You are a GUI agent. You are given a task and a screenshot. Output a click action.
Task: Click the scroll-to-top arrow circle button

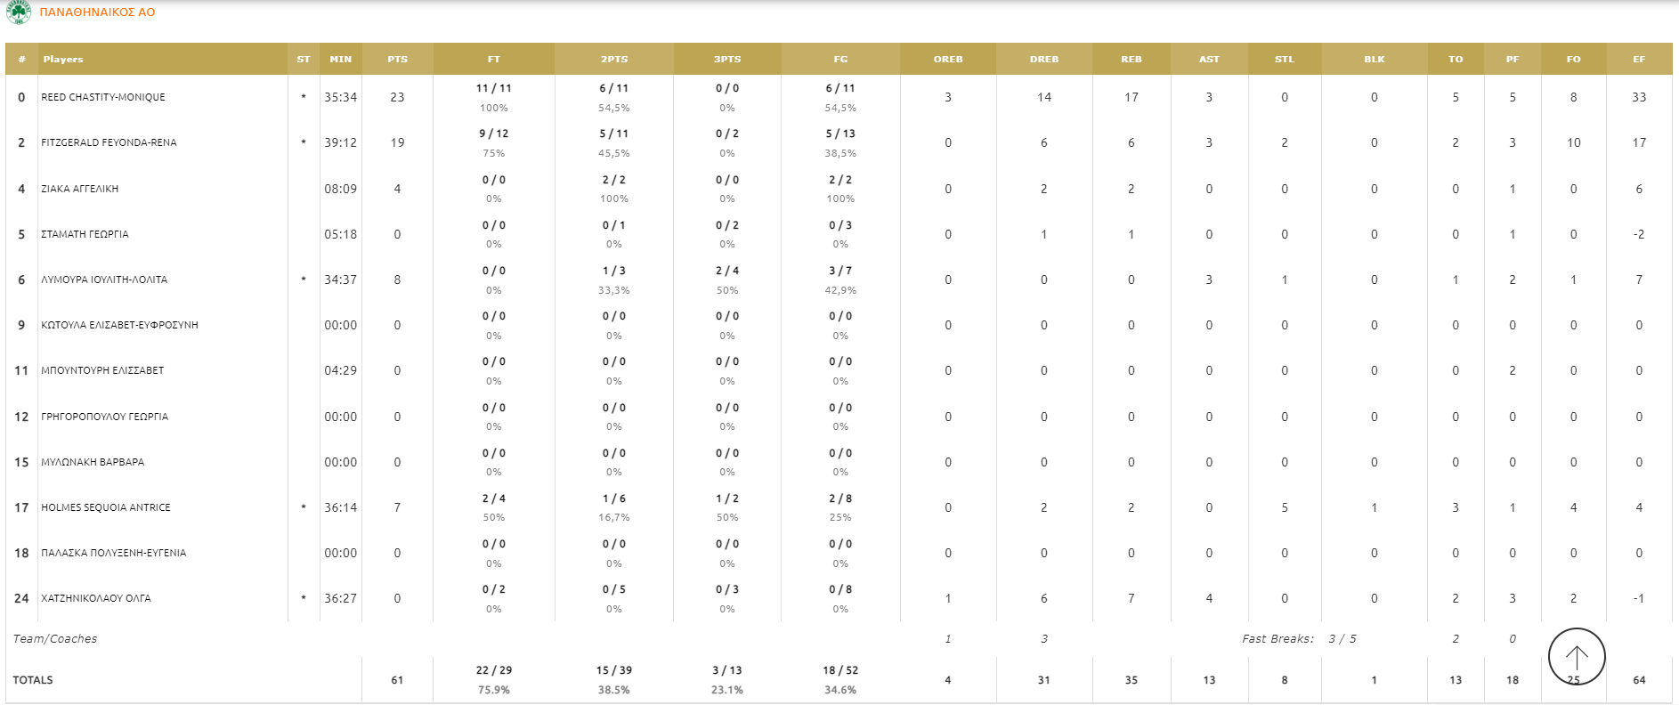coord(1577,657)
